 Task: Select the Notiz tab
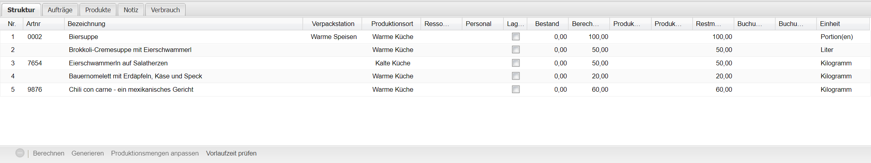coord(131,10)
